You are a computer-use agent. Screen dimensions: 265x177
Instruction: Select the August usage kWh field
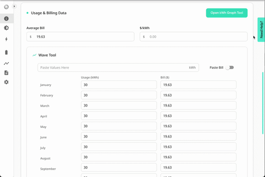pos(119,157)
